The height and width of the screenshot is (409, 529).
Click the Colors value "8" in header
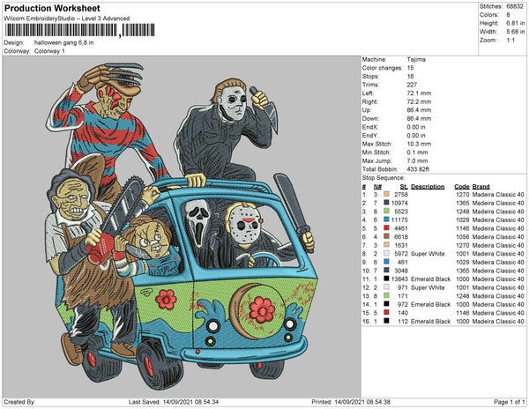coord(508,15)
